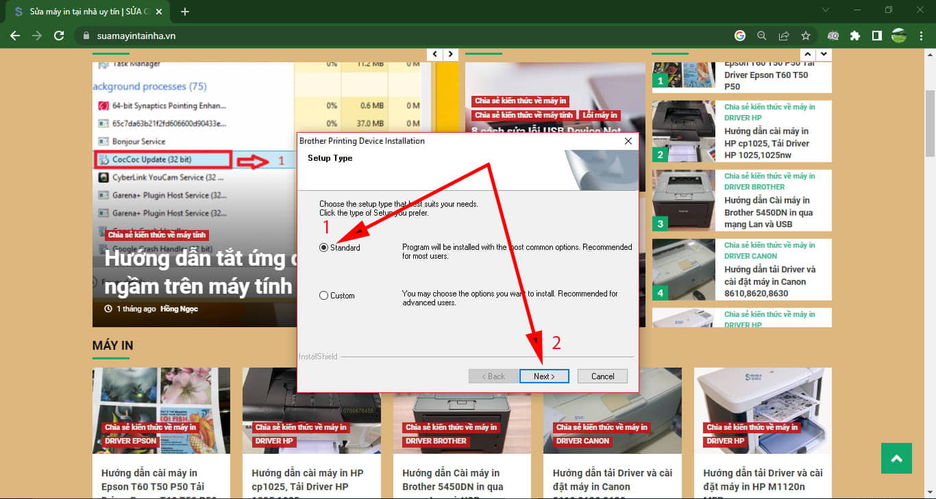This screenshot has height=499, width=936.
Task: Open the tab search chevron
Action: coord(825,10)
